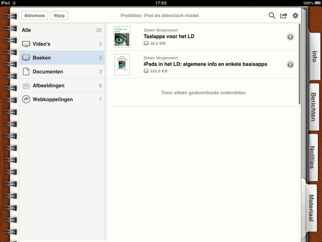Select the Afbeeldingen category
322x242 pixels.
[x=62, y=85]
